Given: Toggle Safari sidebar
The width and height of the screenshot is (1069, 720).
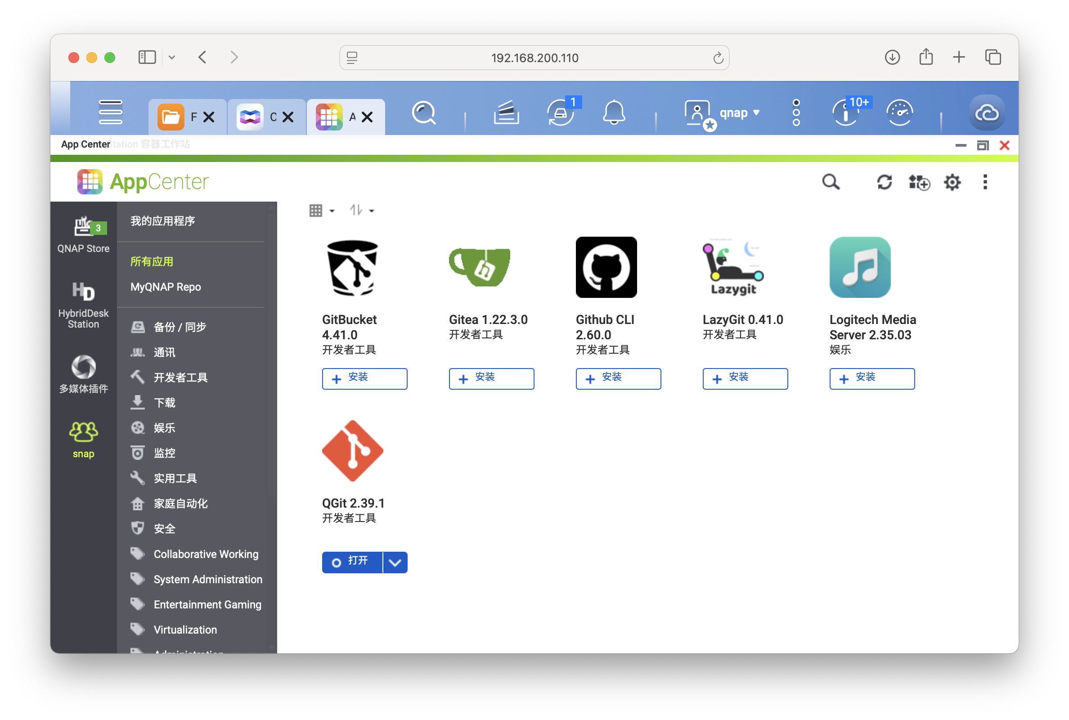Looking at the screenshot, I should (147, 58).
